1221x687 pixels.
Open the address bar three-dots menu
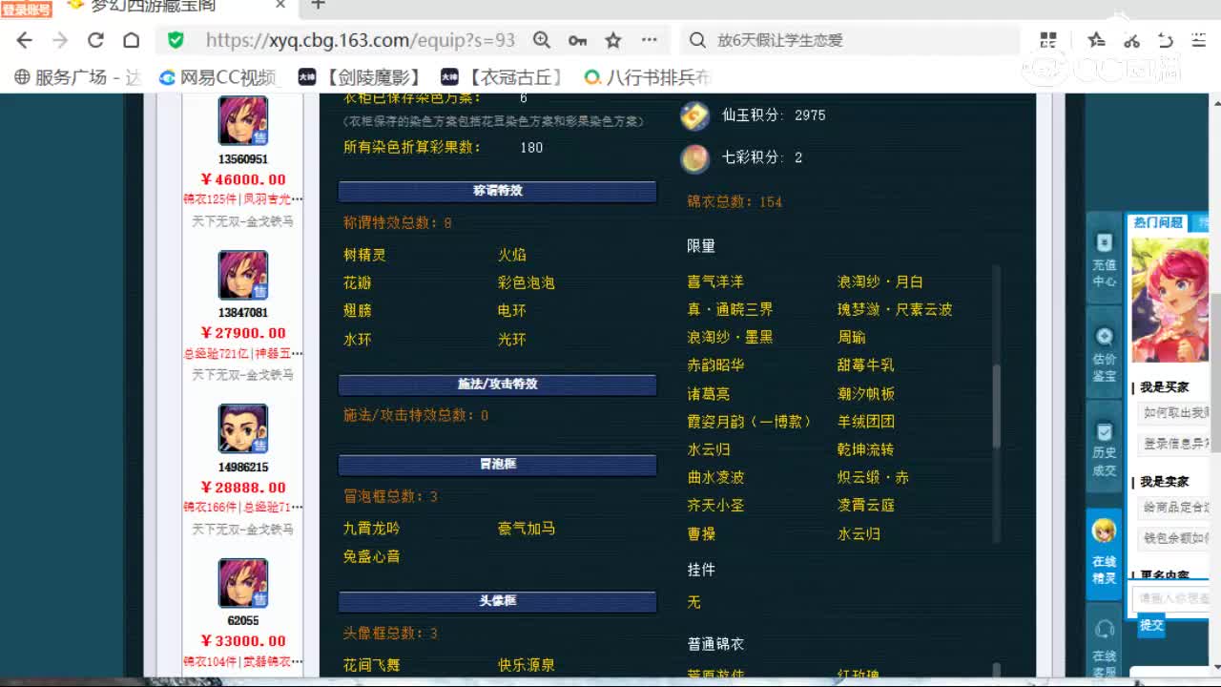[650, 40]
